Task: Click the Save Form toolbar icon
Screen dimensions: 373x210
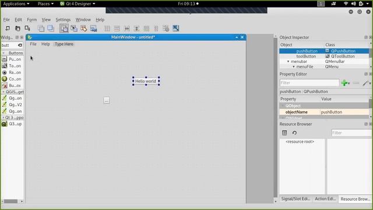Action: 27,29
